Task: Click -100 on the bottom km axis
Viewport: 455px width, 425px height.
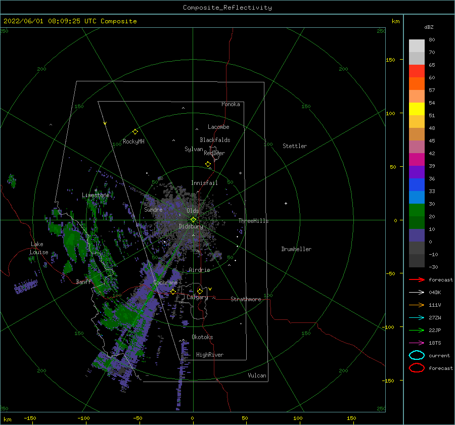Action: tap(83, 418)
